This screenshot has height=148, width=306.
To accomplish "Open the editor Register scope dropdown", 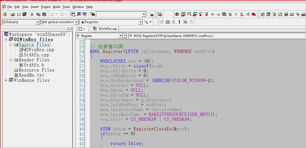I will pyautogui.click(x=120, y=36).
